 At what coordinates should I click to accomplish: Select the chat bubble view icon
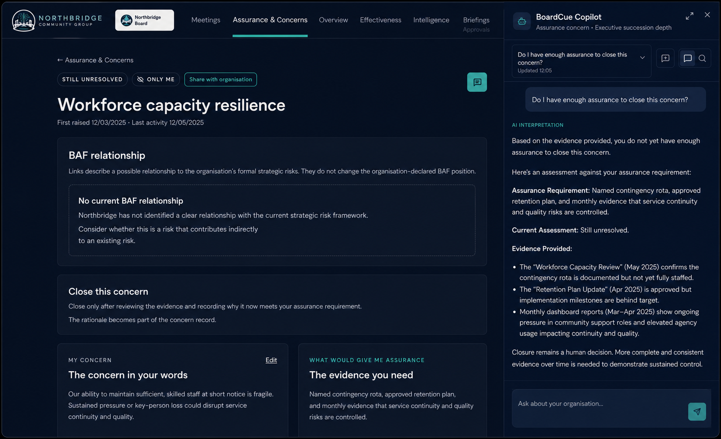click(x=687, y=58)
